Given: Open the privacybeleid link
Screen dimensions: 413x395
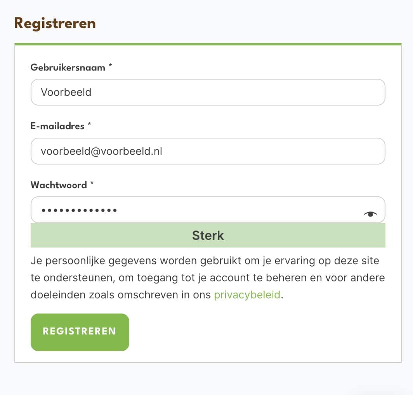Looking at the screenshot, I should (x=247, y=295).
